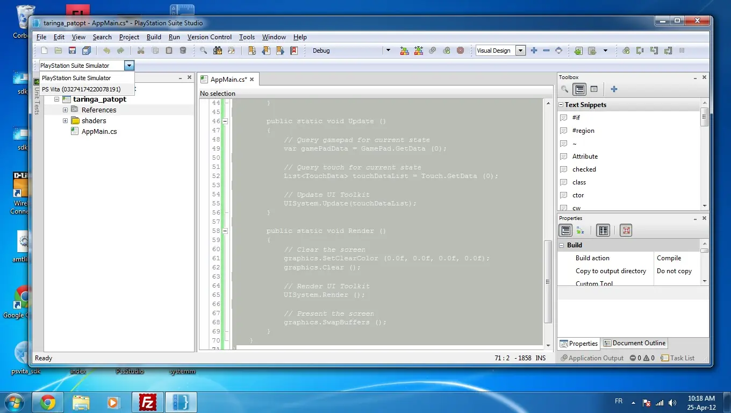Click the blue plus icon beside Visual Design
This screenshot has height=413, width=731.
534,51
